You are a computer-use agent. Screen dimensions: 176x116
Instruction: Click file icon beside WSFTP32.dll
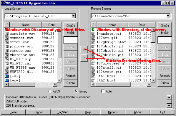(x=7, y=72)
